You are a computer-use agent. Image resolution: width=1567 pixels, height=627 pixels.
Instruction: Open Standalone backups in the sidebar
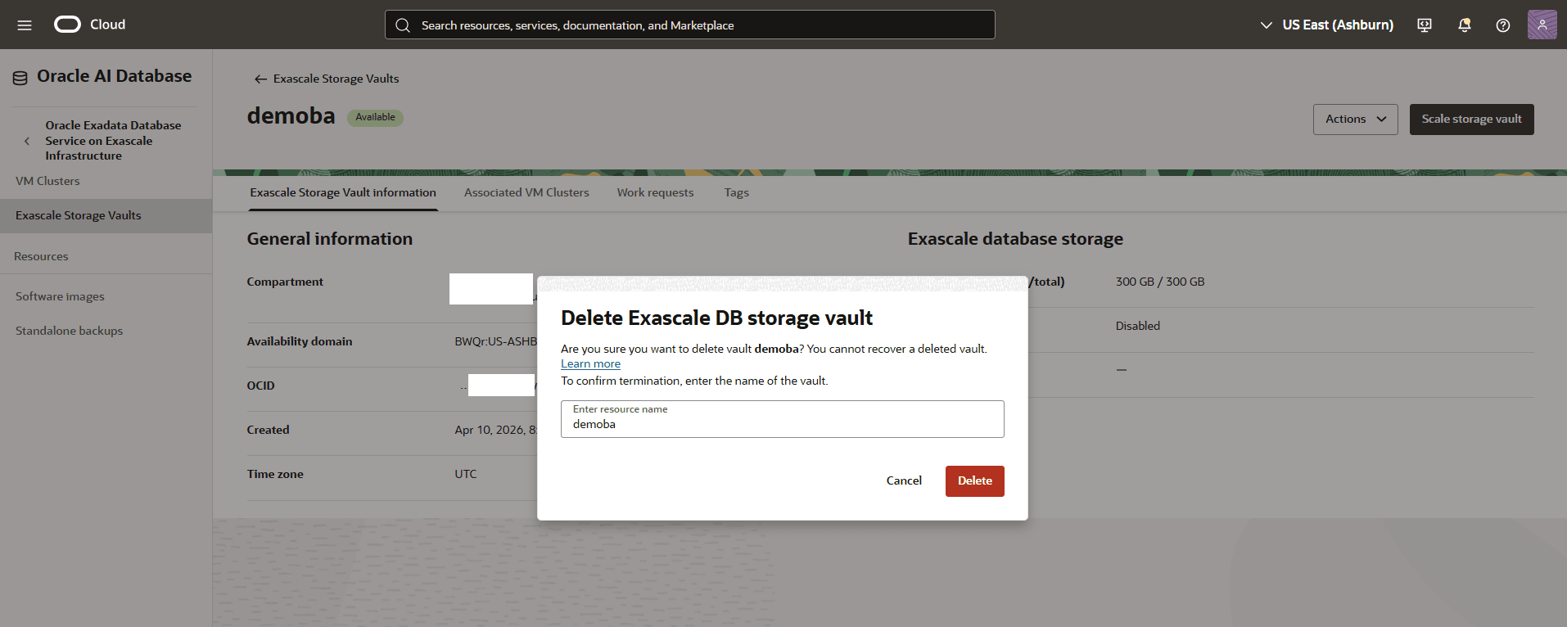(x=69, y=331)
